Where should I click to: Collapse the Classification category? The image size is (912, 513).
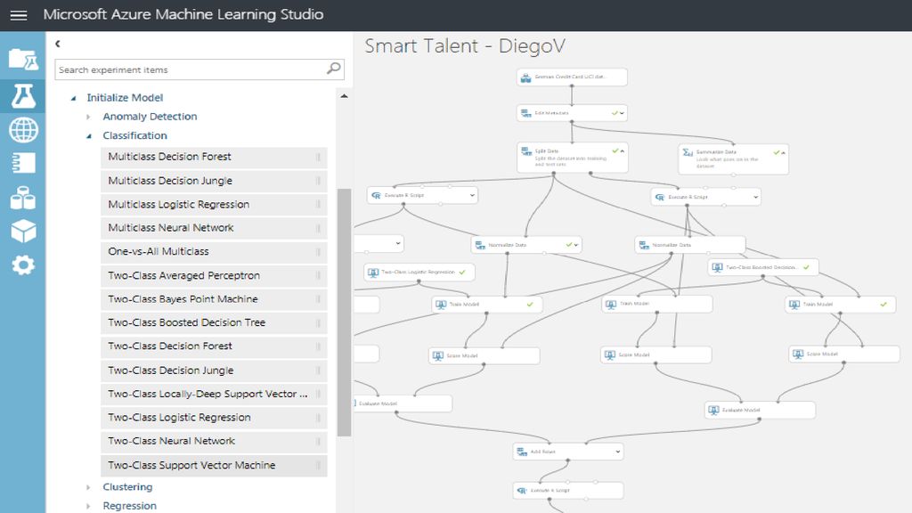tap(89, 136)
